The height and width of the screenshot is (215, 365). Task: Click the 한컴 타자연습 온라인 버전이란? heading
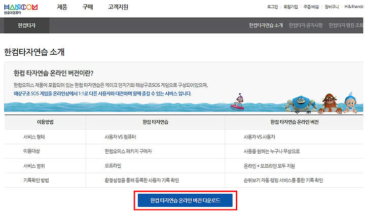click(53, 73)
